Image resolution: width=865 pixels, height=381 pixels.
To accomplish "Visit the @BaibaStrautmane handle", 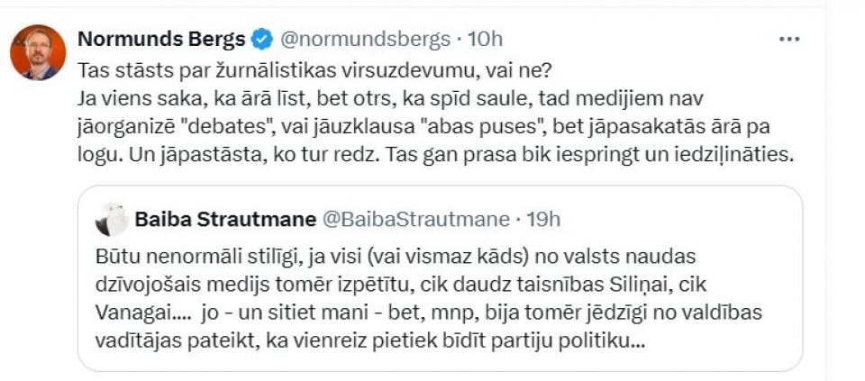I will tap(416, 220).
